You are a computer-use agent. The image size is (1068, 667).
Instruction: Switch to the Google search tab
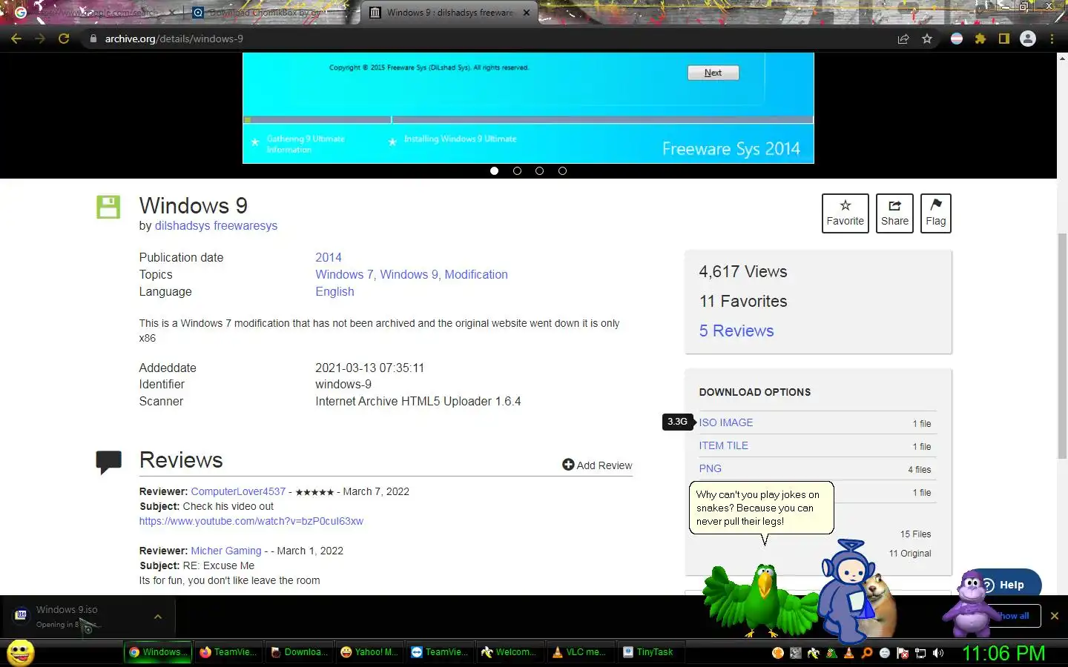click(x=93, y=13)
